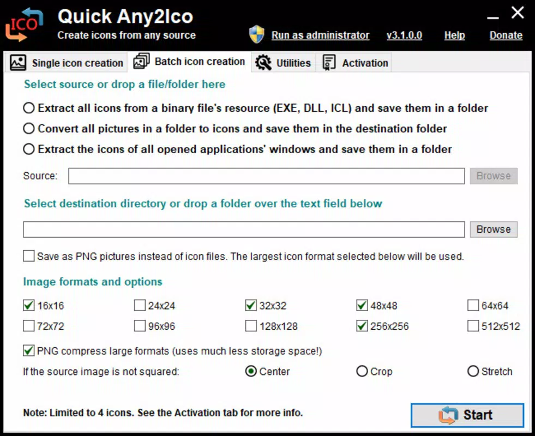
Task: Click the v3.1.0.0 version link
Action: pyautogui.click(x=404, y=35)
